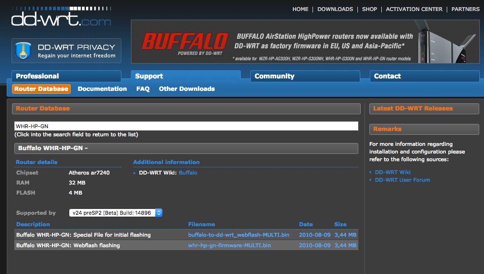Click into the WHR-HP-GN search field
The width and height of the screenshot is (484, 274).
tap(186, 126)
